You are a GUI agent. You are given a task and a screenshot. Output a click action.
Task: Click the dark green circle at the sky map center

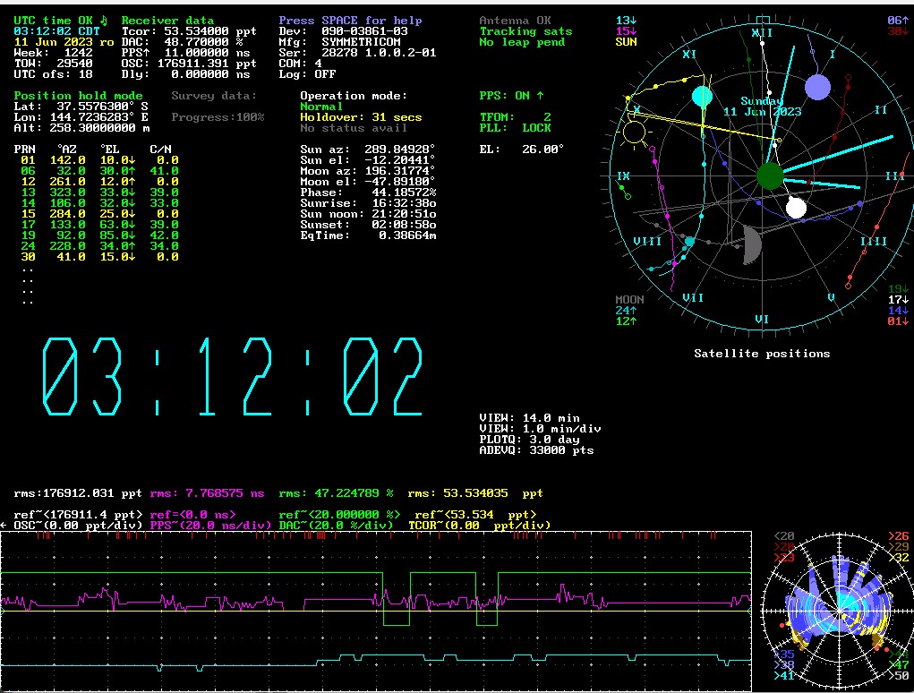click(x=770, y=176)
